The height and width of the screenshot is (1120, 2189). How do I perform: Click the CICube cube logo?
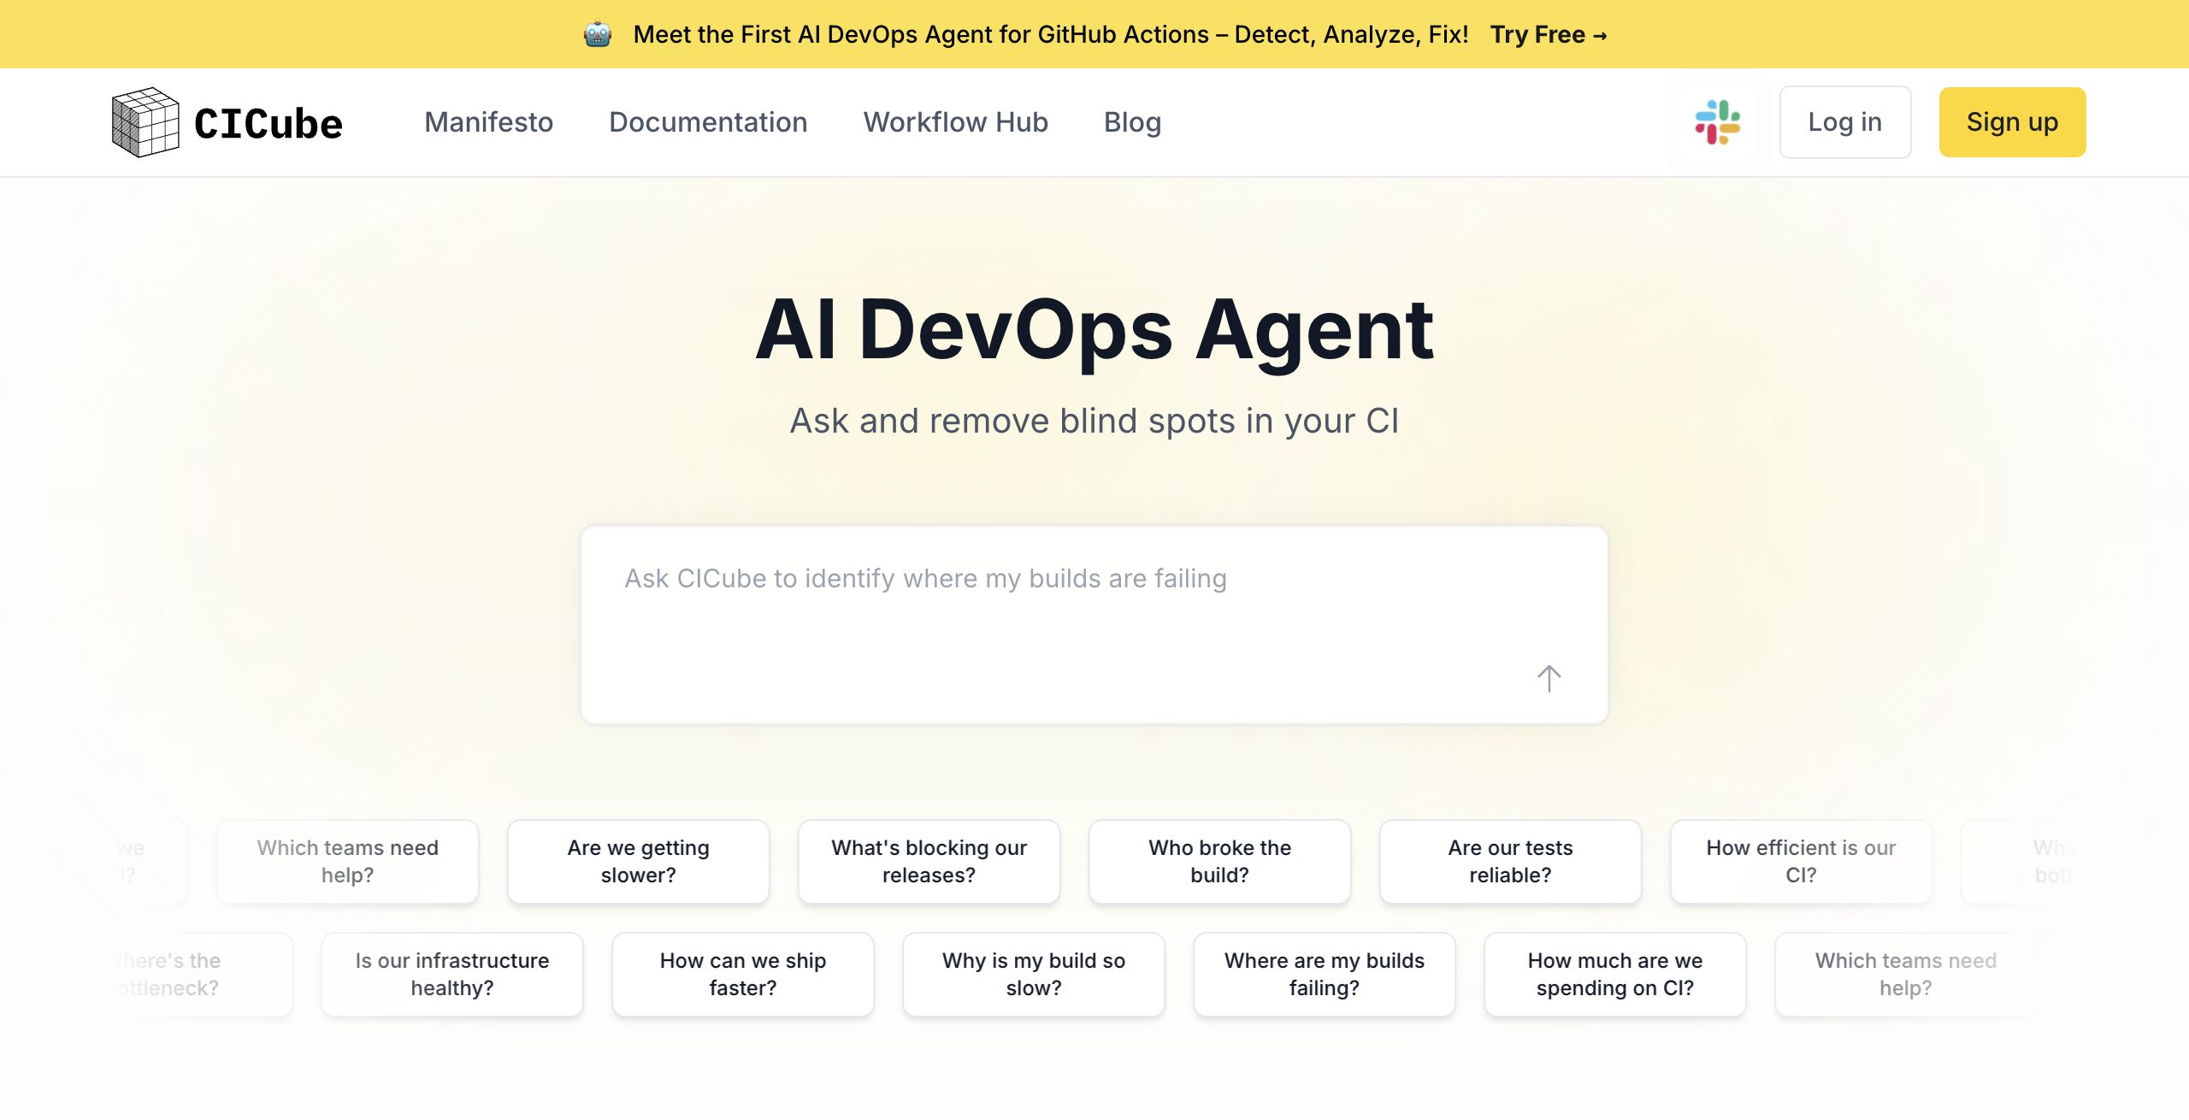point(145,122)
